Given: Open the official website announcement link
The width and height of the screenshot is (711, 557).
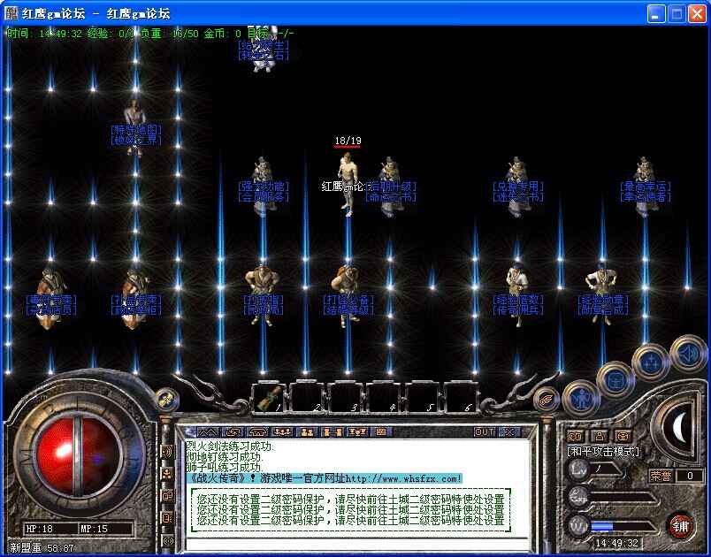Looking at the screenshot, I should [x=325, y=478].
